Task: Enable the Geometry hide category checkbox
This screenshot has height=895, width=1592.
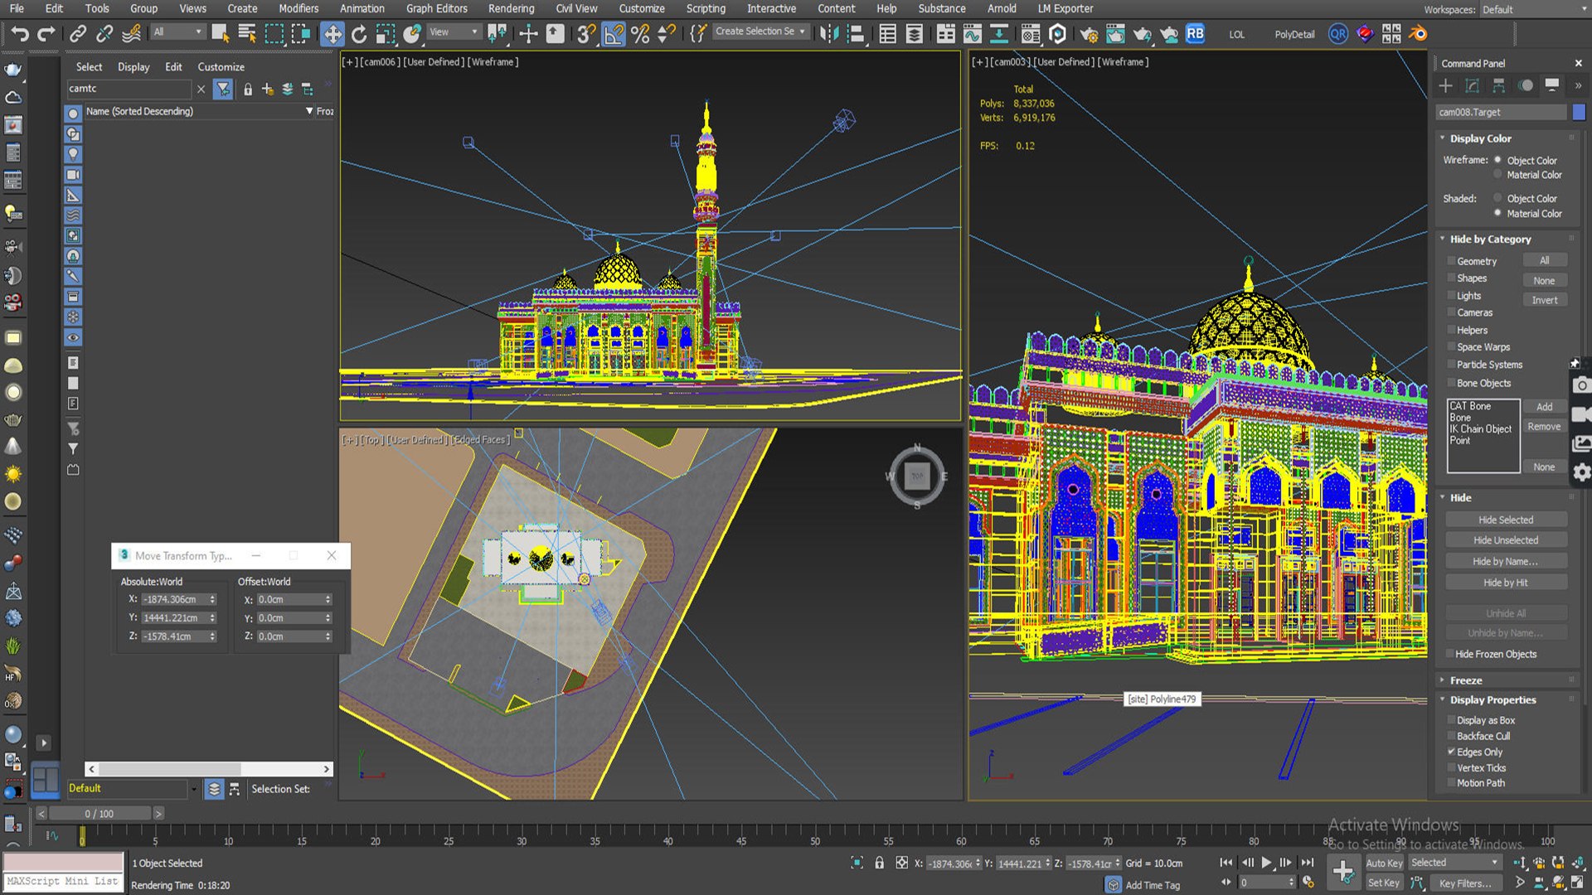Action: point(1451,261)
